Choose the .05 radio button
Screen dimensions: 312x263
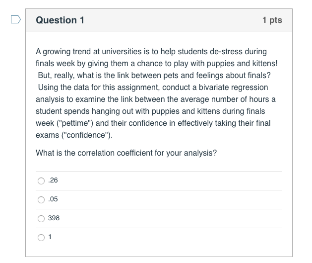tap(41, 199)
